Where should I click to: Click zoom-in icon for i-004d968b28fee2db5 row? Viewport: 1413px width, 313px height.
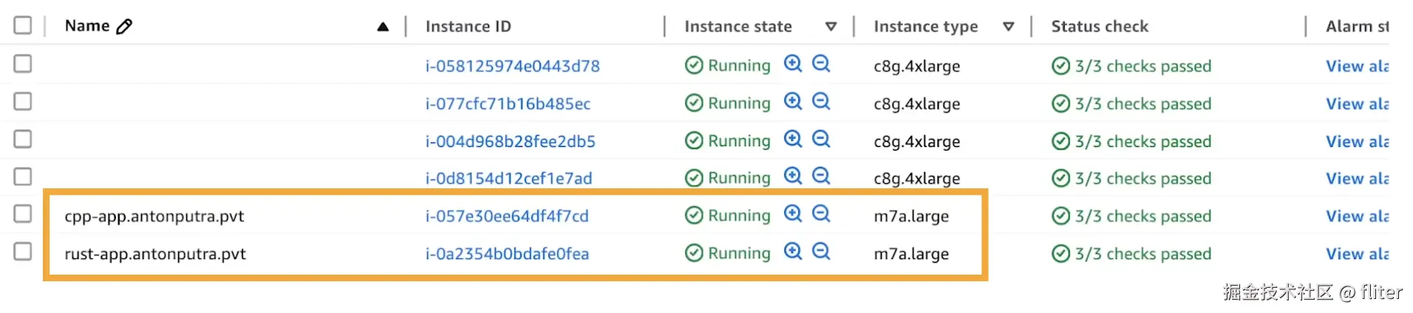coord(793,139)
